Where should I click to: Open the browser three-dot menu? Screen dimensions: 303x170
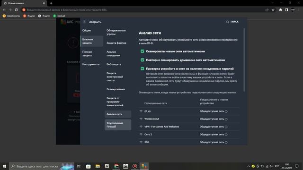[299, 10]
